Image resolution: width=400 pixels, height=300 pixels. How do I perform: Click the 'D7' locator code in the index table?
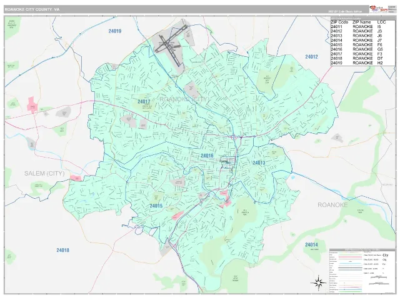click(380, 58)
